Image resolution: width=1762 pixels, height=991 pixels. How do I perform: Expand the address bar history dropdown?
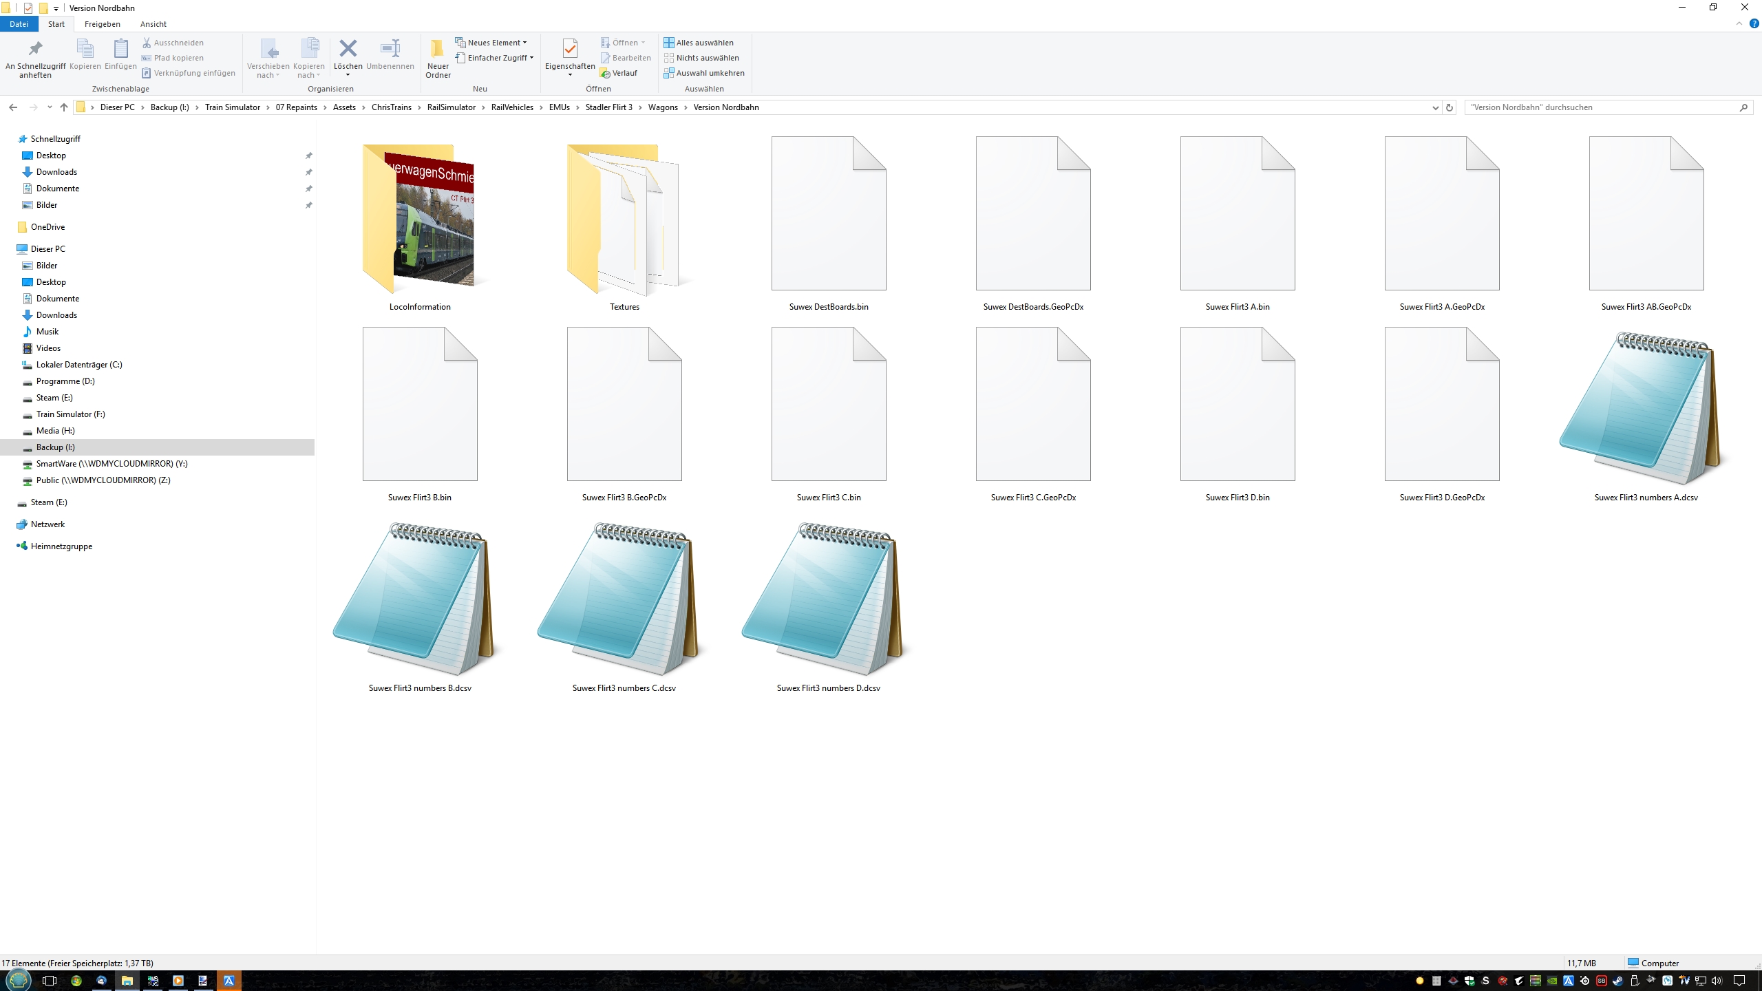(1435, 107)
